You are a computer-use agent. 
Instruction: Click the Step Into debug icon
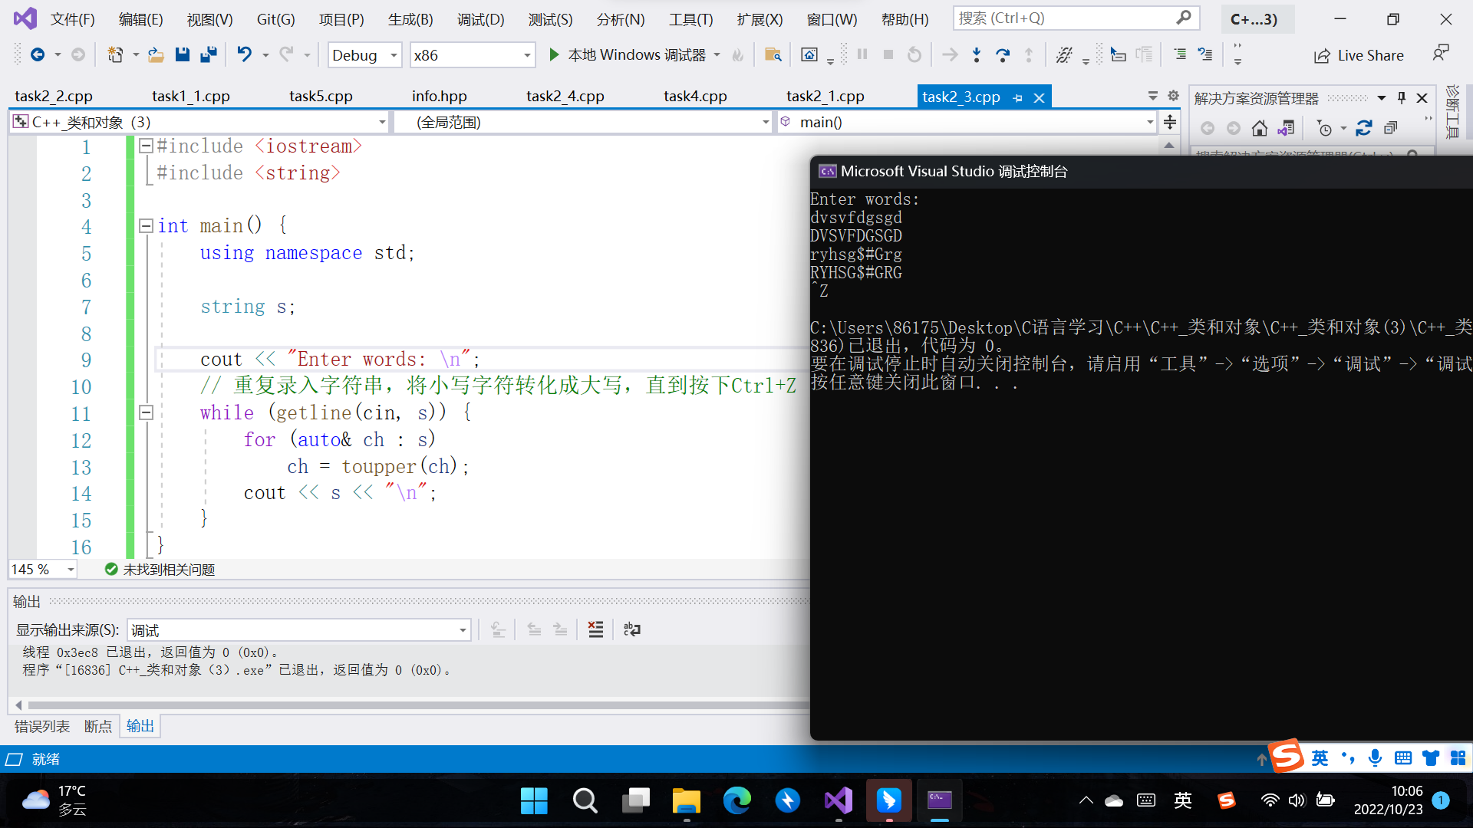point(976,54)
